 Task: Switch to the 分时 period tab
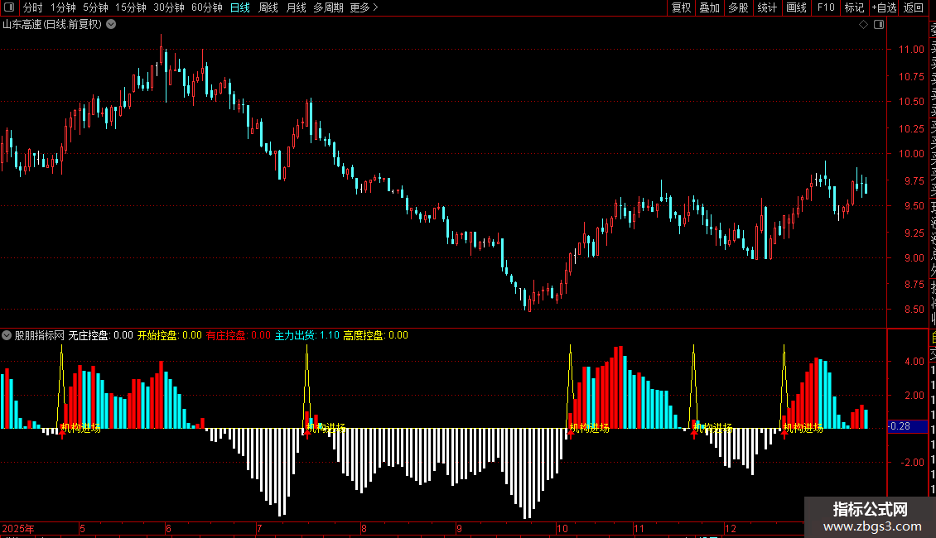pyautogui.click(x=32, y=7)
